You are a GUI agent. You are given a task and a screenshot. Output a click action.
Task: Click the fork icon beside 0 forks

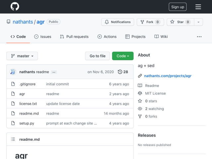tap(140, 116)
